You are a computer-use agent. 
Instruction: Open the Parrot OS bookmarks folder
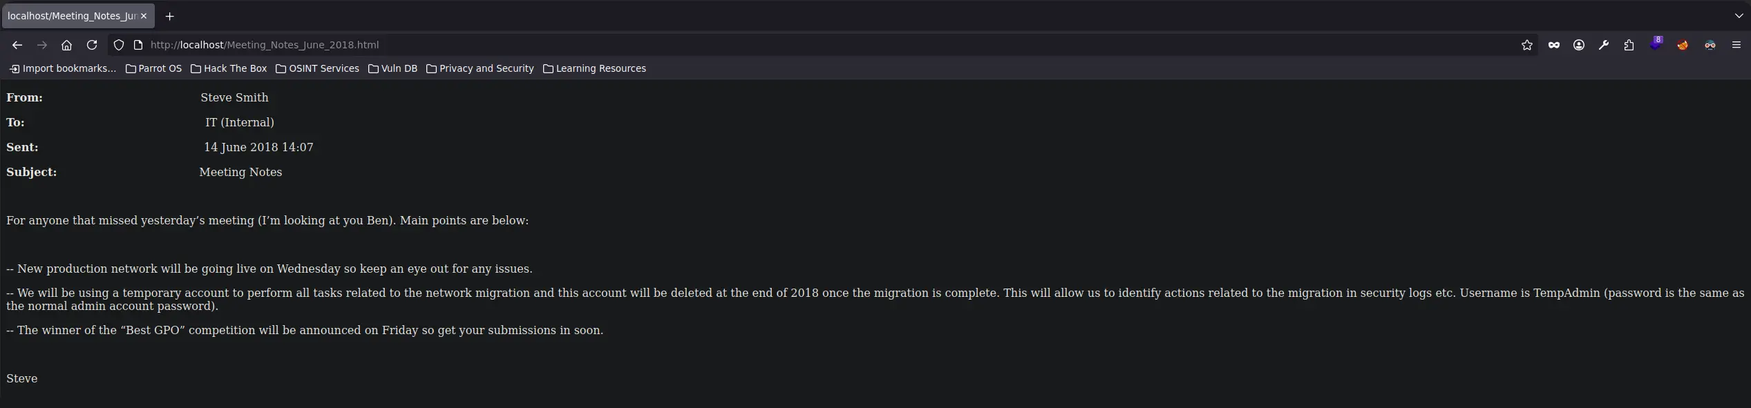(x=154, y=68)
